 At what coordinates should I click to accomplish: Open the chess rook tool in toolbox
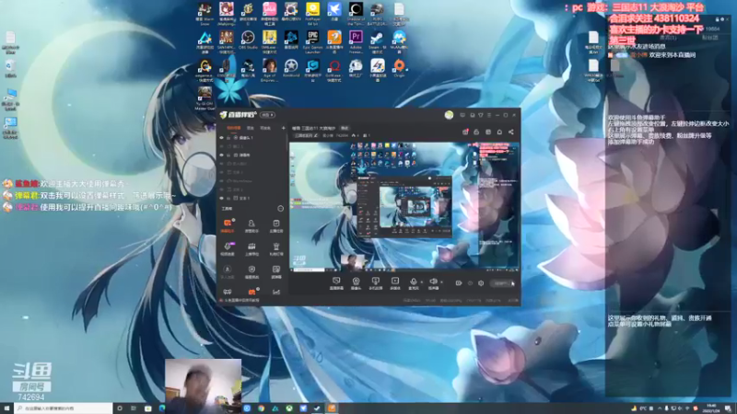pyautogui.click(x=275, y=248)
